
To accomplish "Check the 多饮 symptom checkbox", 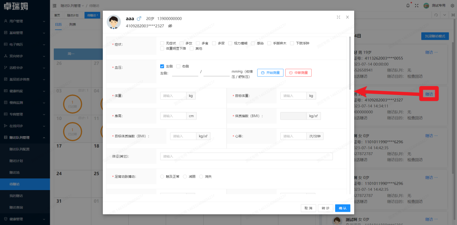I will 182,43.
